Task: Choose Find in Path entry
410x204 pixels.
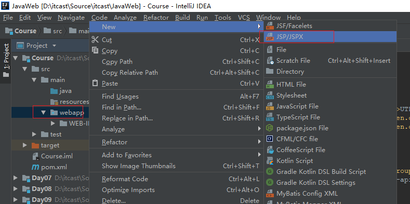Action: pos(177,107)
